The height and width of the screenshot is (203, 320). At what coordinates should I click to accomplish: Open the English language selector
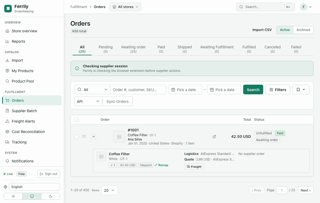(34, 187)
